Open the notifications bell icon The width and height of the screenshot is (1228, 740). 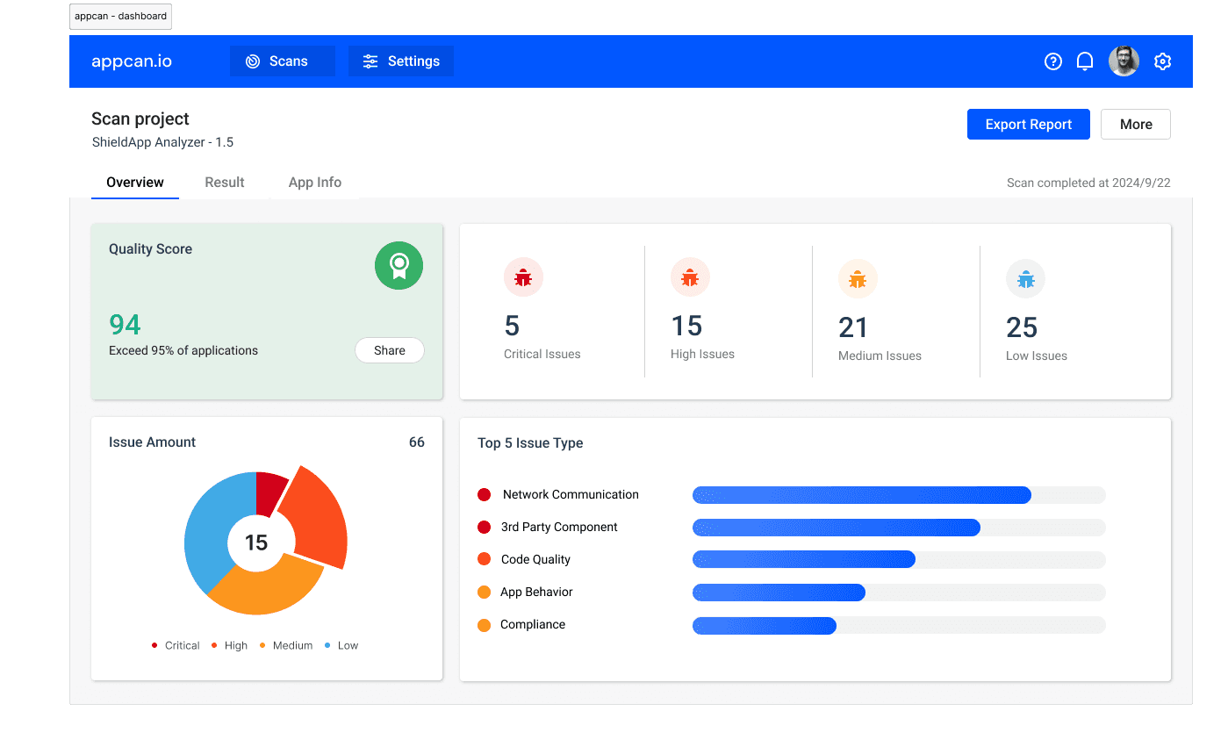1085,61
